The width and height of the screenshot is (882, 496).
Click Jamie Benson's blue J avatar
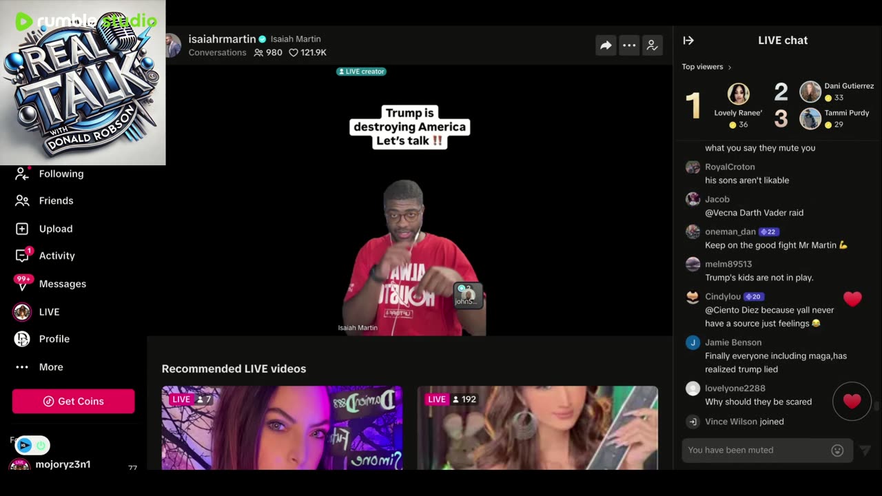[x=693, y=342]
